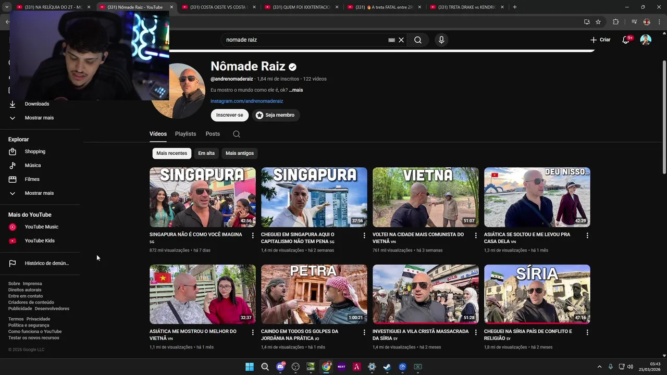The image size is (667, 375).
Task: Open options menu for CAINDO EM TODOS OS GOLPES video
Action: pyautogui.click(x=364, y=332)
